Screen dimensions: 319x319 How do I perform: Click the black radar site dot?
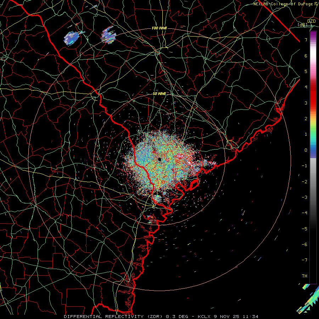pyautogui.click(x=160, y=159)
